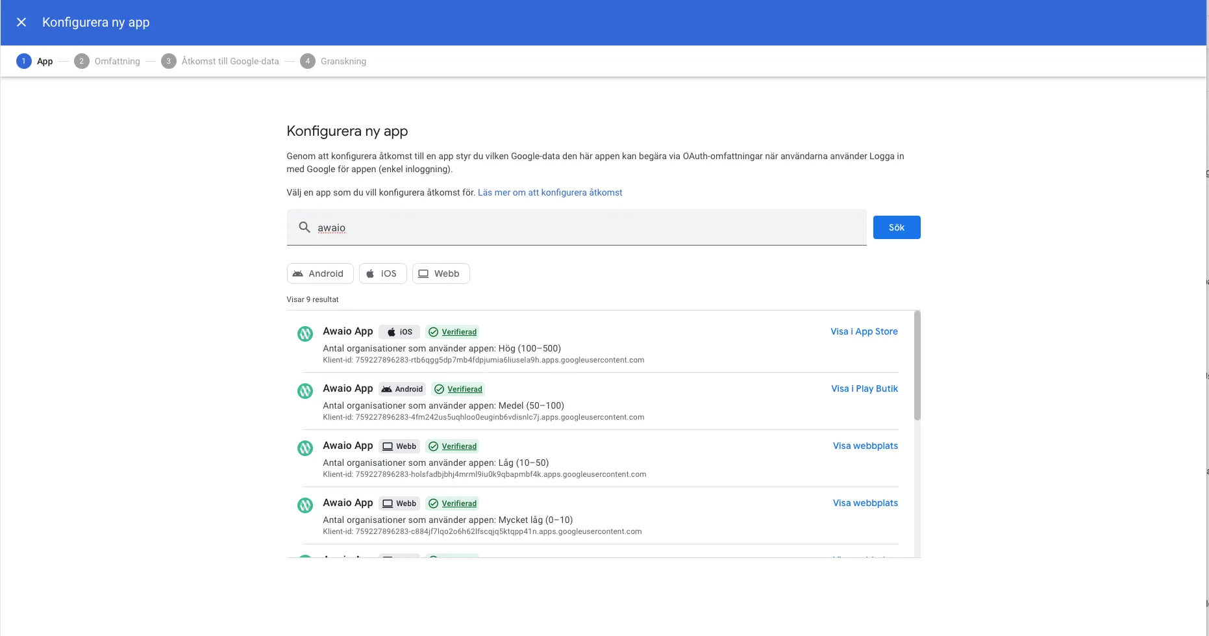Image resolution: width=1209 pixels, height=636 pixels.
Task: Click the Android platform badge in second result
Action: tap(402, 389)
